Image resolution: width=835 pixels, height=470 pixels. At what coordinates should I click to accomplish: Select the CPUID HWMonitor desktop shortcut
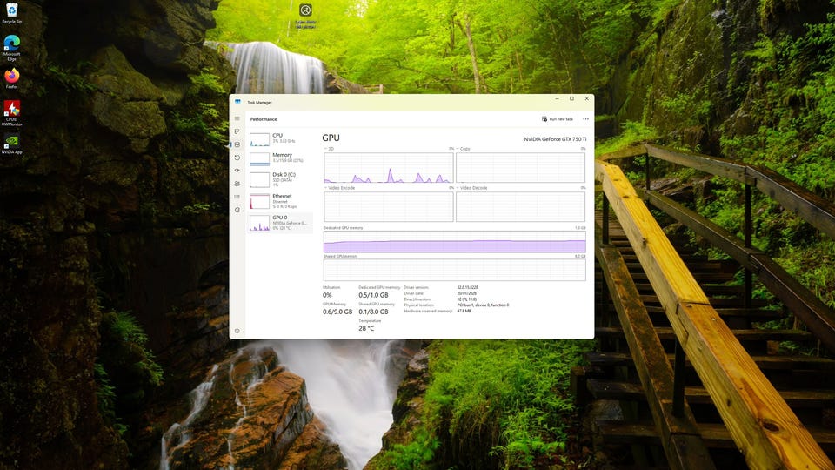11,113
